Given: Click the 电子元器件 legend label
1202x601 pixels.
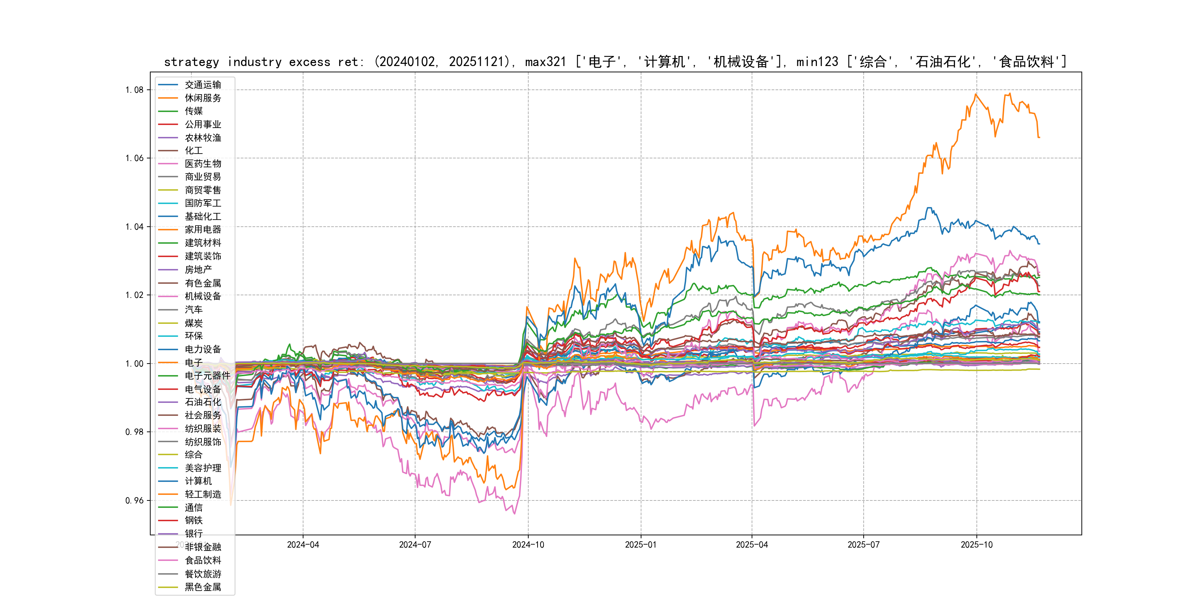Looking at the screenshot, I should coord(207,375).
